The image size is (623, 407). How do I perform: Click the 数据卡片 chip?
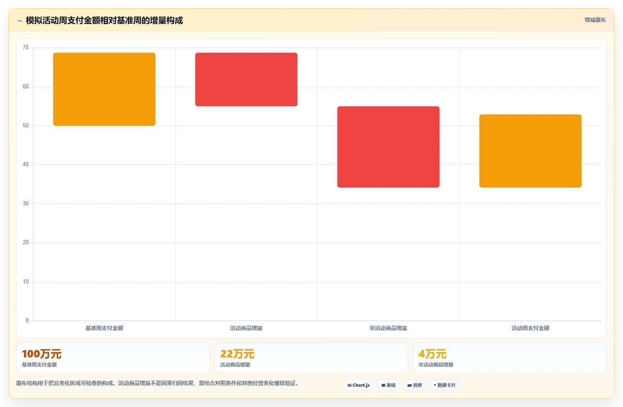[444, 385]
